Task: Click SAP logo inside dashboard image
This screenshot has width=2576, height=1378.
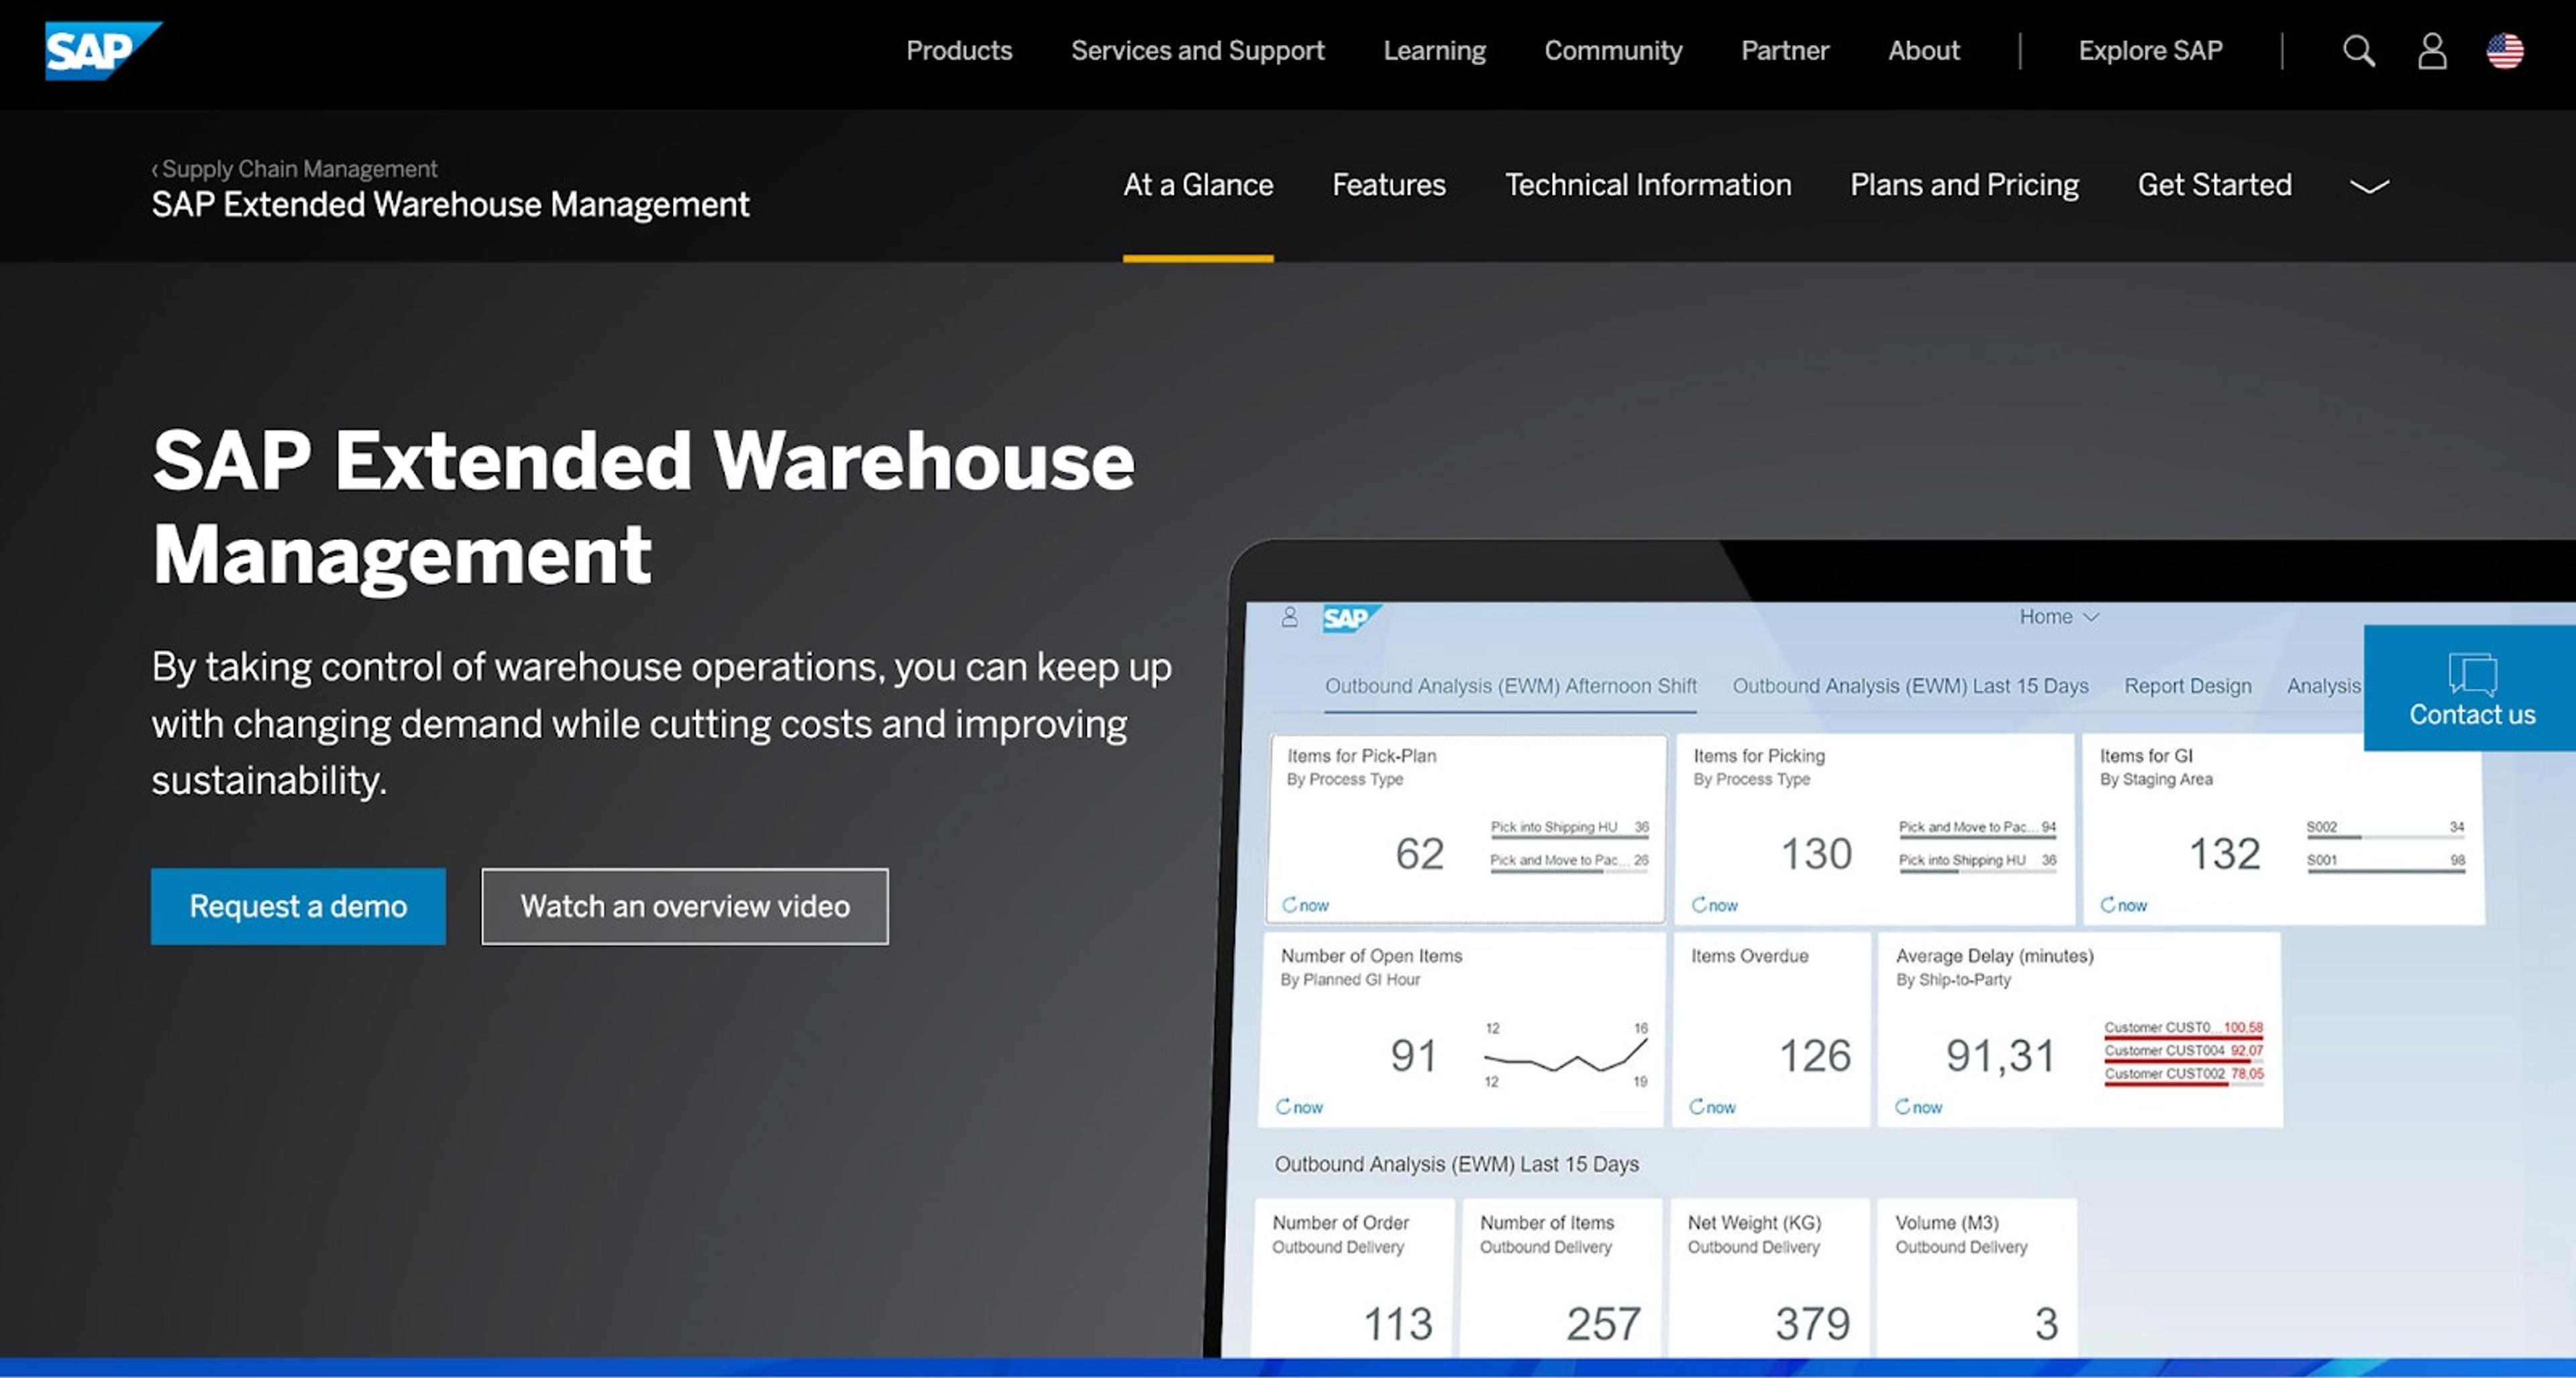Action: coord(1351,618)
